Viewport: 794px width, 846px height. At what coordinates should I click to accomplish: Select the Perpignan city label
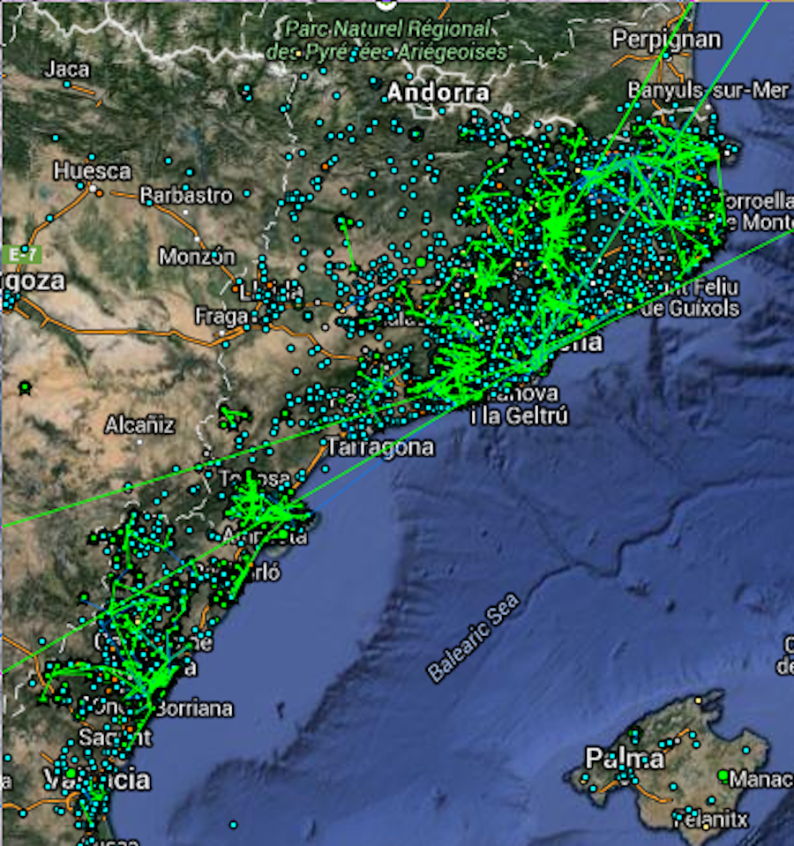(666, 40)
